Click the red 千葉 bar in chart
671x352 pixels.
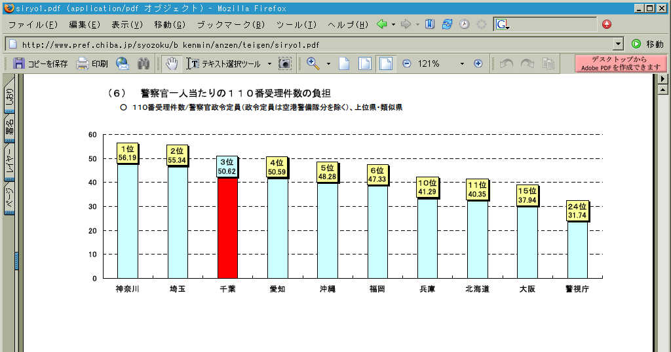[x=227, y=228]
